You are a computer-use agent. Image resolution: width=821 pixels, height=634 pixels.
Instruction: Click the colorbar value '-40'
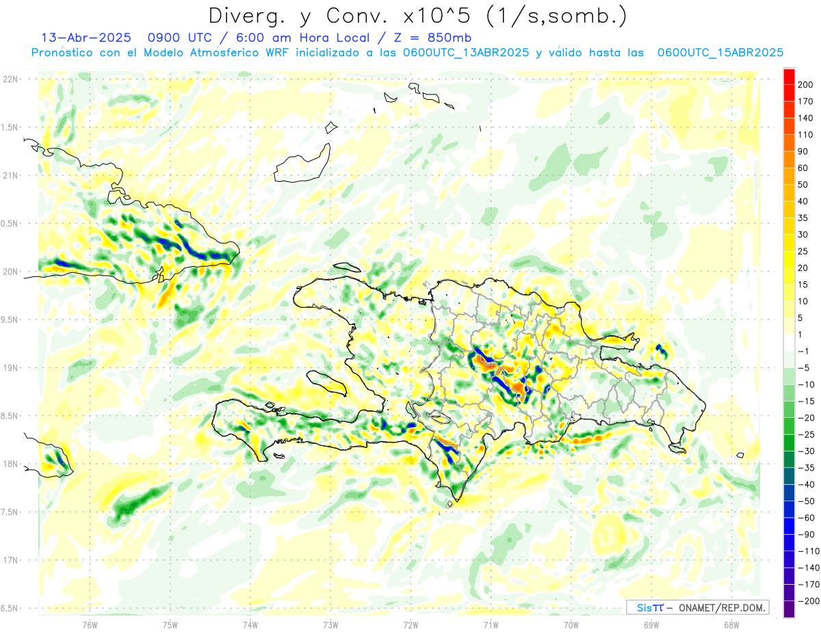coord(807,485)
